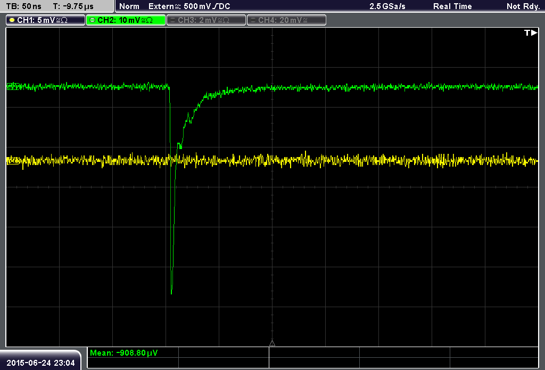Click the green CH2 ground level marker
Image resolution: width=545 pixels, height=370 pixels.
point(13,87)
